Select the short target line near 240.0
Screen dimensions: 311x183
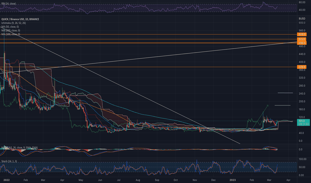(285, 93)
